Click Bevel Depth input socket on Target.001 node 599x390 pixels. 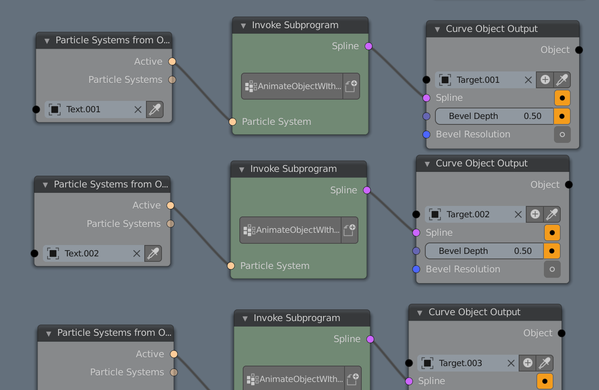click(x=426, y=116)
